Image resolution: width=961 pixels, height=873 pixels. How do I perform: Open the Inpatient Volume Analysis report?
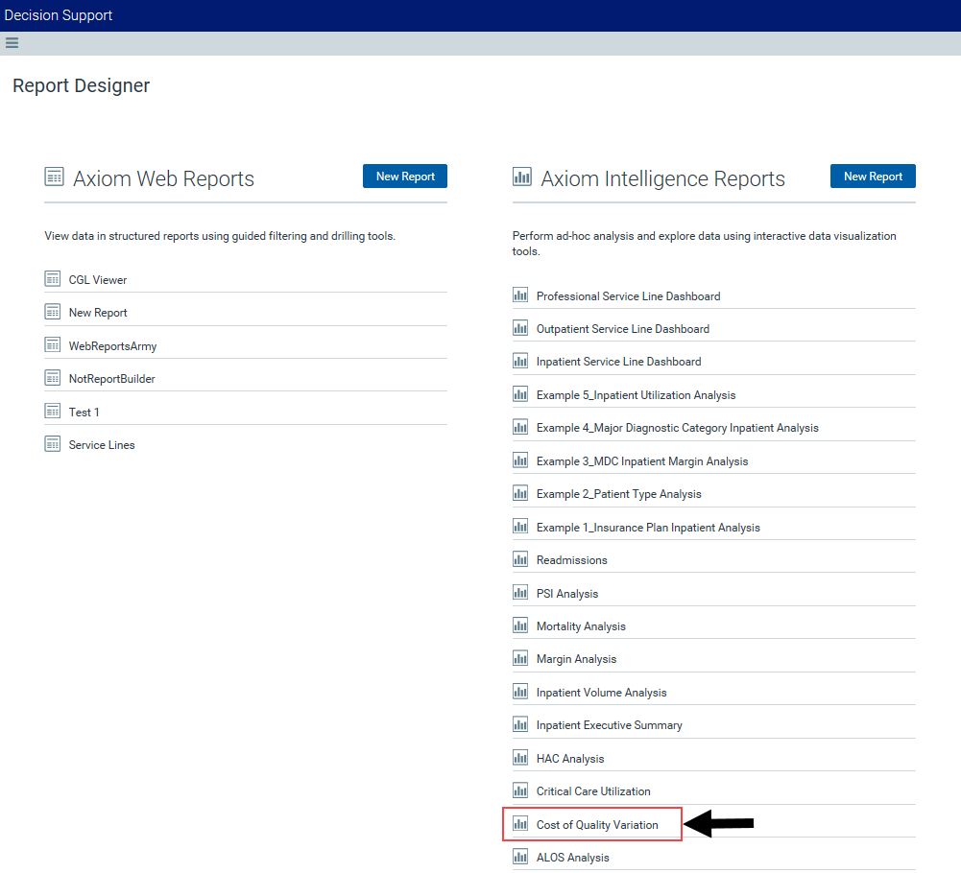pos(601,693)
